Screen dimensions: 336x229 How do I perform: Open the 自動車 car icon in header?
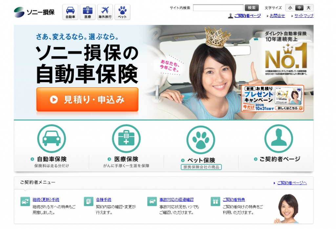click(x=70, y=12)
